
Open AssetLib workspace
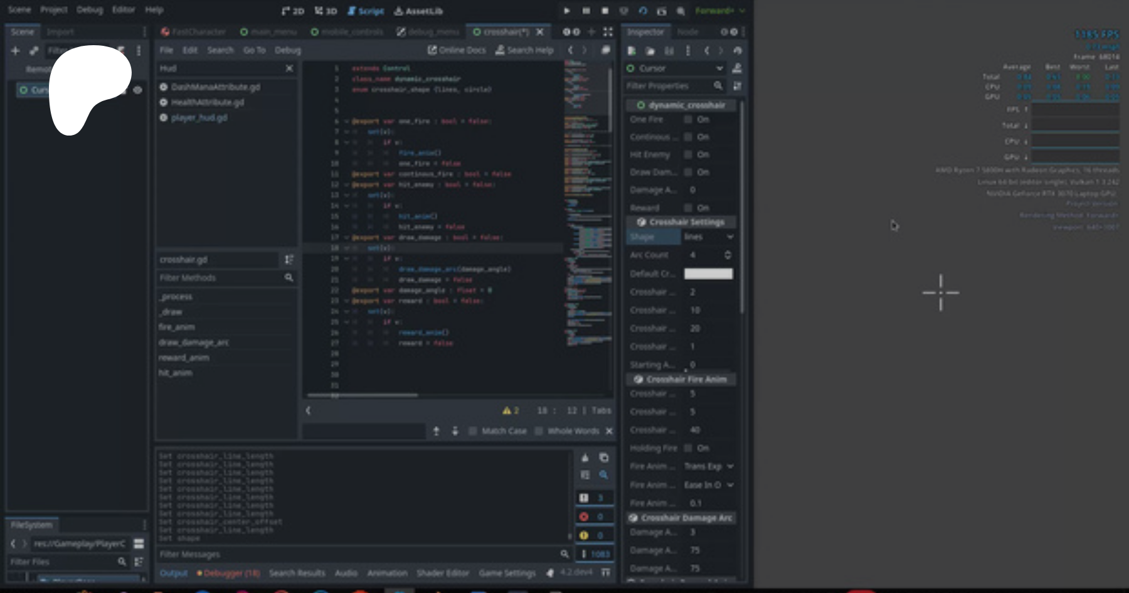(x=418, y=11)
